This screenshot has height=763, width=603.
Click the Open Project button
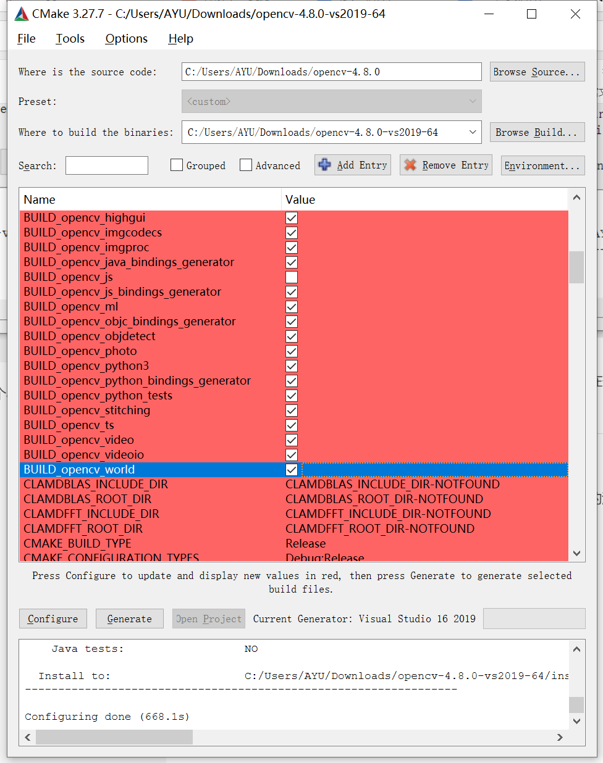pyautogui.click(x=209, y=619)
